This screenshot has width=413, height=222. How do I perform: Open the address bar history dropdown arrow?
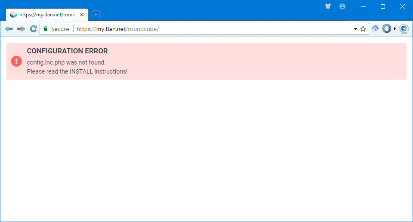(x=355, y=29)
